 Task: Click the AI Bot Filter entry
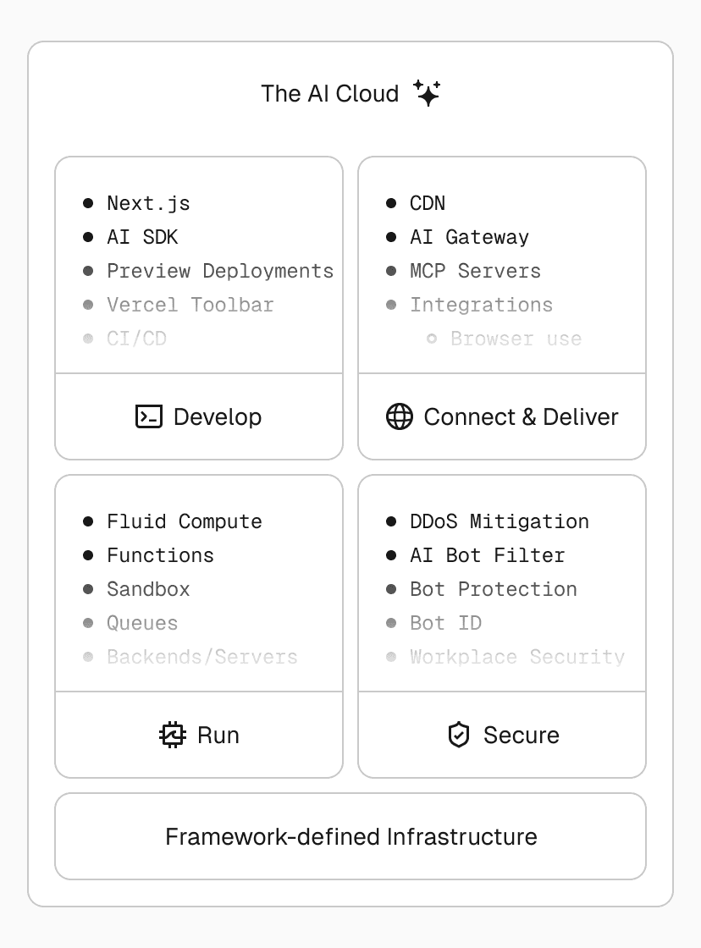pos(488,555)
